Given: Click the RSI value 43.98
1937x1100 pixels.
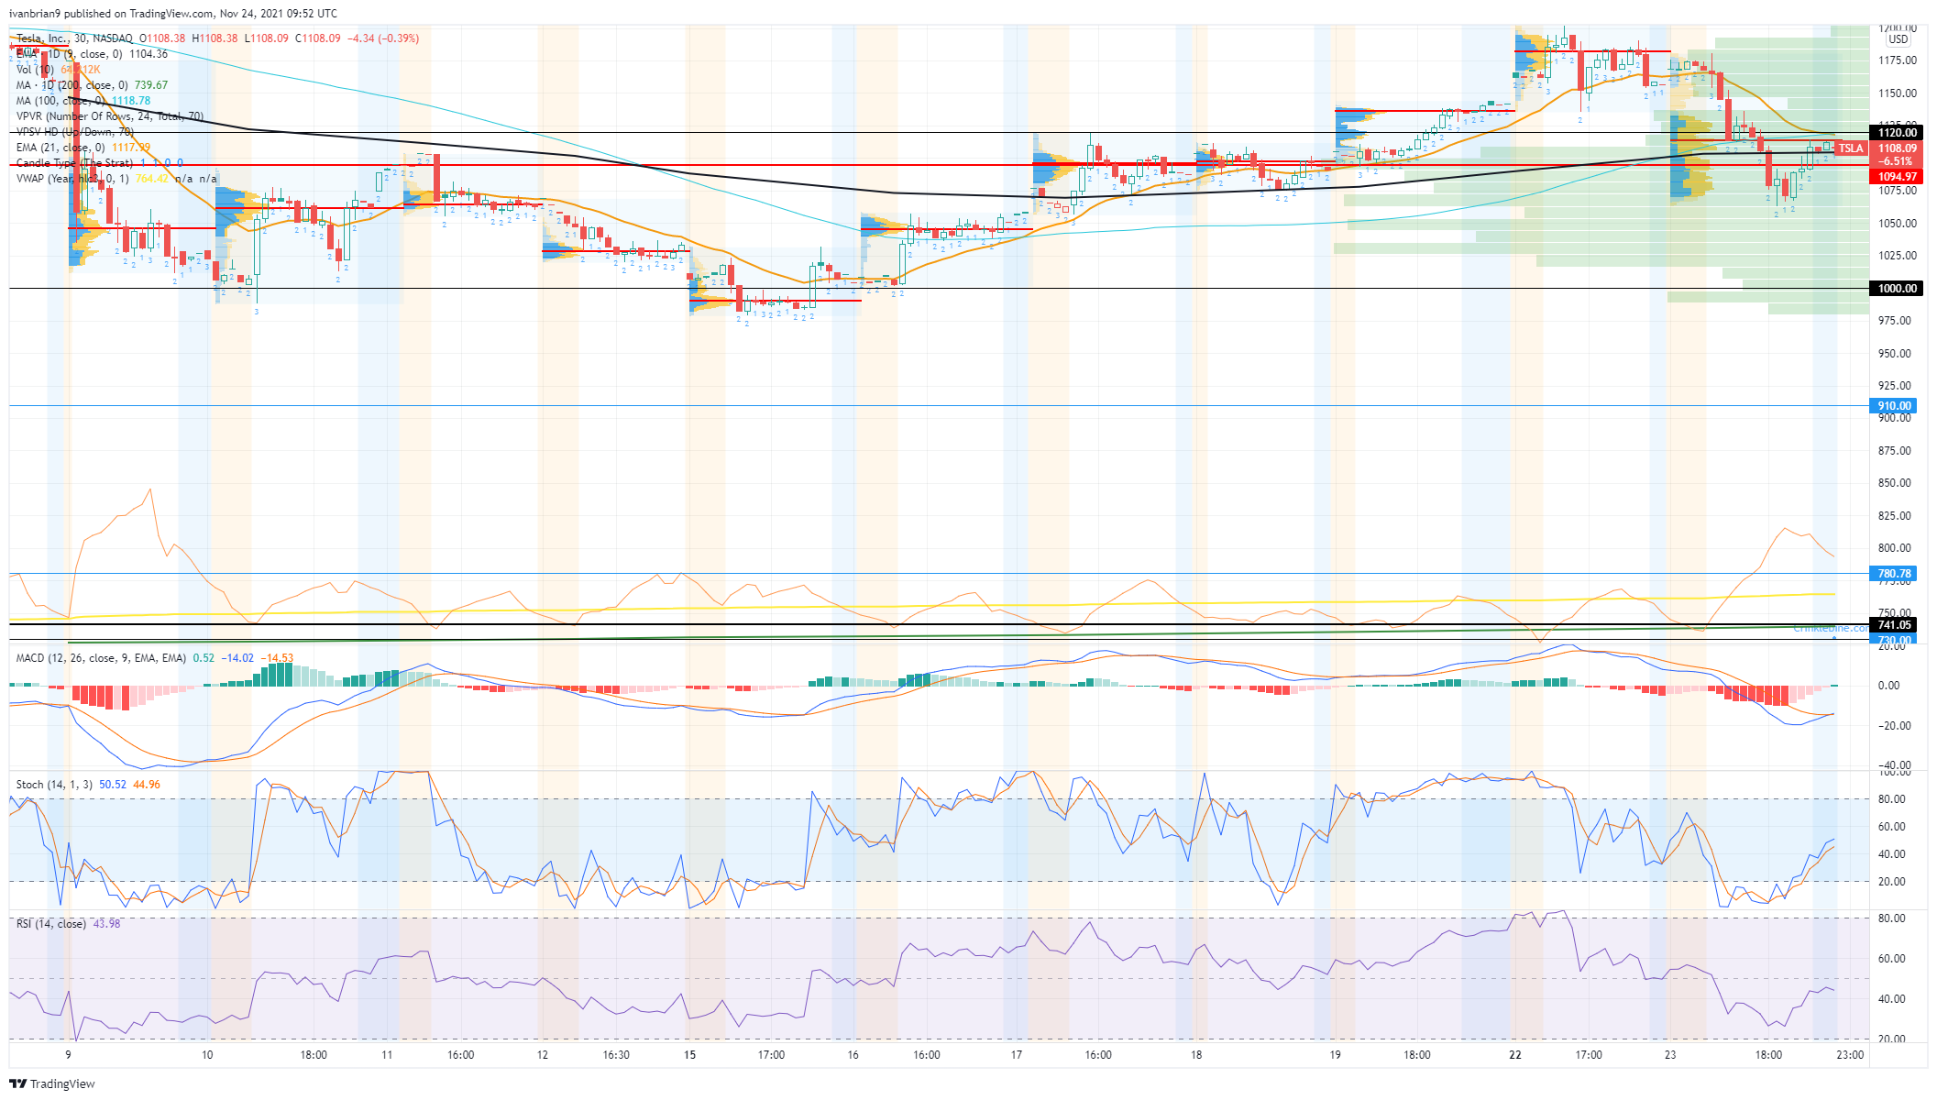Looking at the screenshot, I should (106, 924).
